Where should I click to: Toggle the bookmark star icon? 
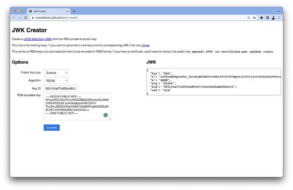point(254,18)
